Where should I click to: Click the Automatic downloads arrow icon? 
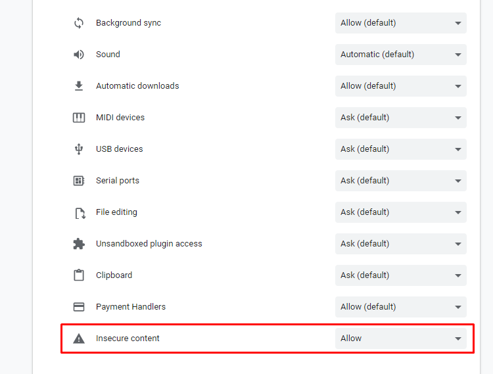79,86
